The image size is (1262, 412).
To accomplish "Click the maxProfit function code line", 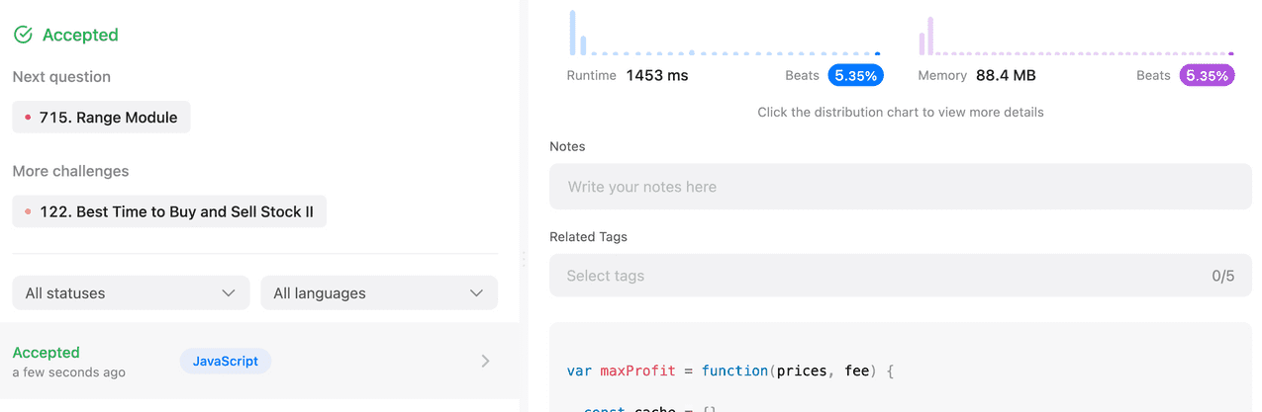I will [730, 371].
